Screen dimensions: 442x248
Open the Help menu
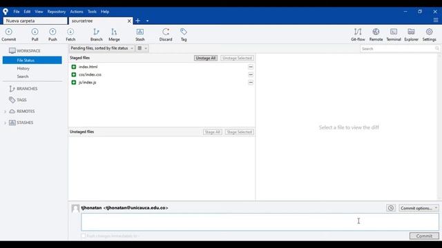click(x=105, y=12)
